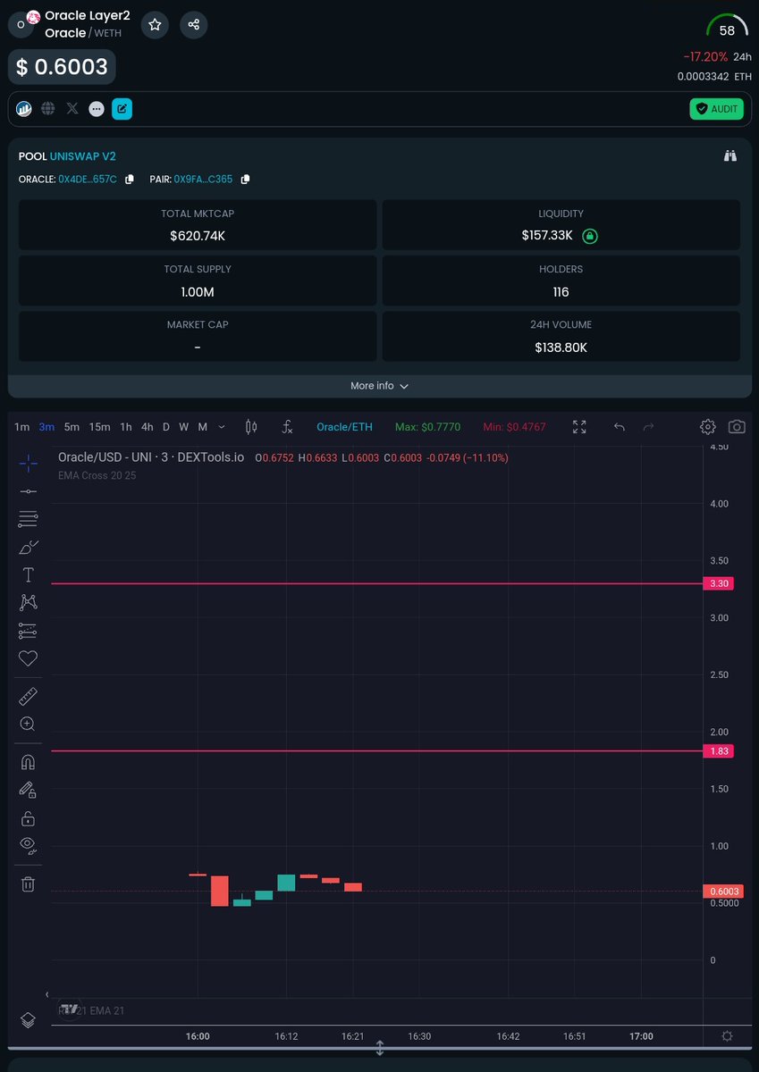
Task: Activate the zoom in tool
Action: pyautogui.click(x=28, y=724)
